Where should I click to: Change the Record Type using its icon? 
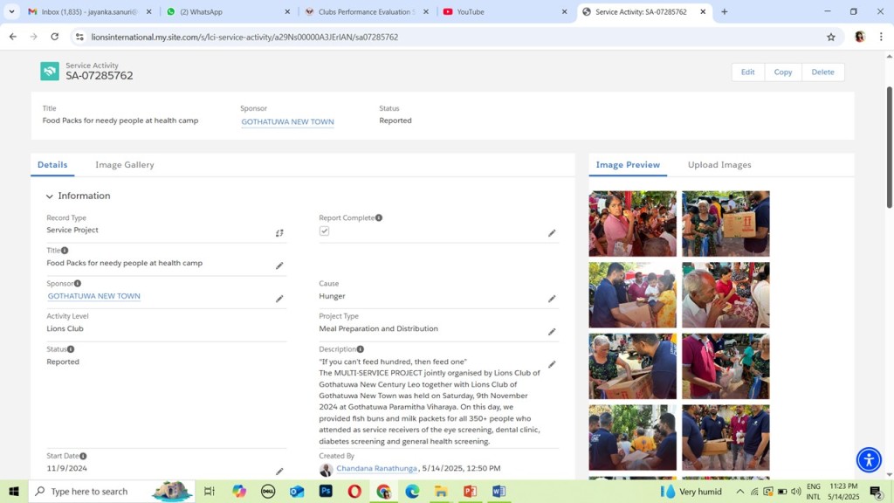tap(279, 232)
